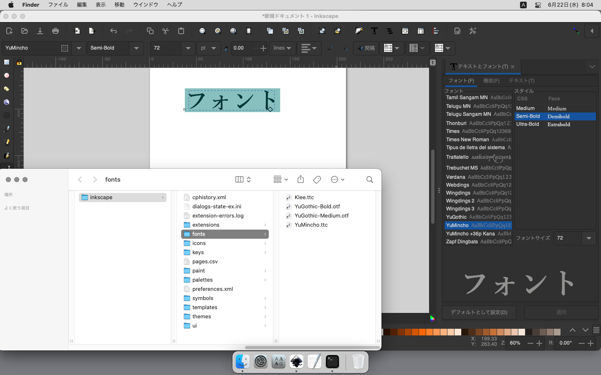Open the Align and Distribute icon

pos(436,31)
